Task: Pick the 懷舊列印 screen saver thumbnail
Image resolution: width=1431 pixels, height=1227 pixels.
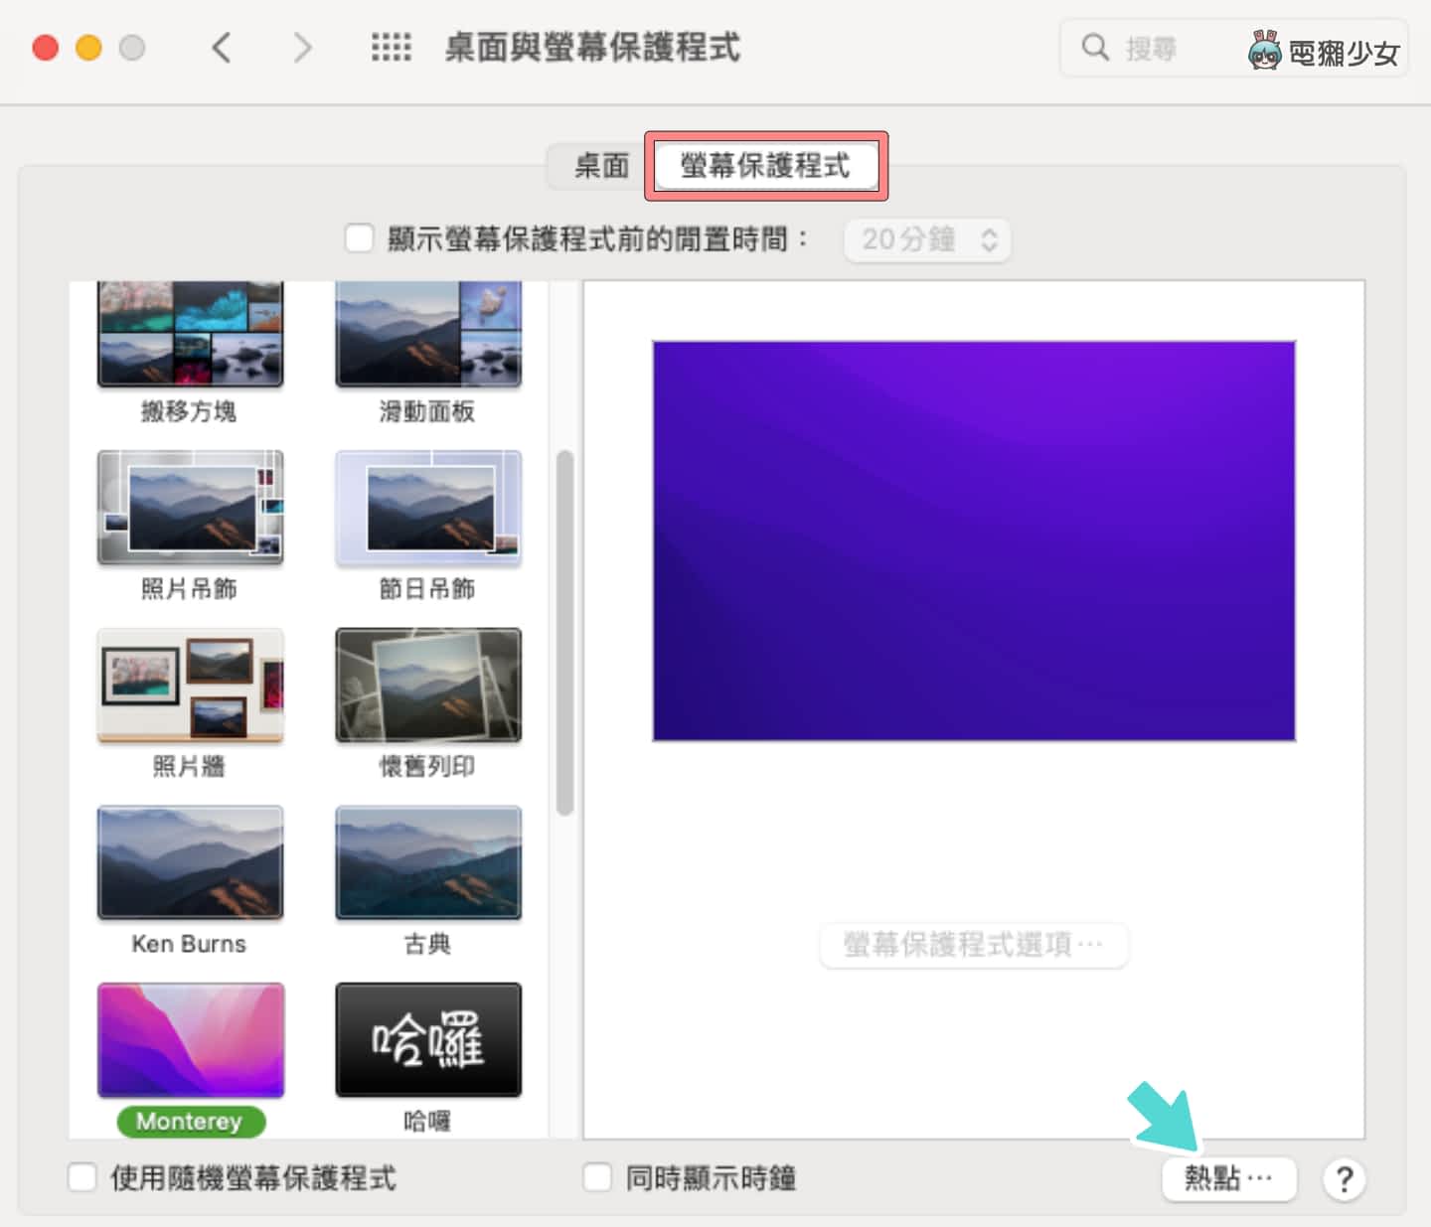Action: coord(428,686)
